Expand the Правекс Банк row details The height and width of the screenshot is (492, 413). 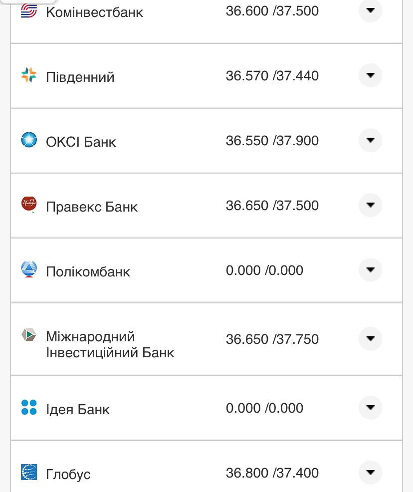[370, 205]
